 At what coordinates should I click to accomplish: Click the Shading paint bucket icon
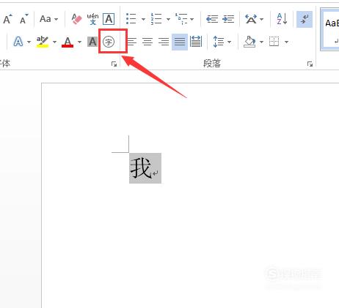pos(249,42)
